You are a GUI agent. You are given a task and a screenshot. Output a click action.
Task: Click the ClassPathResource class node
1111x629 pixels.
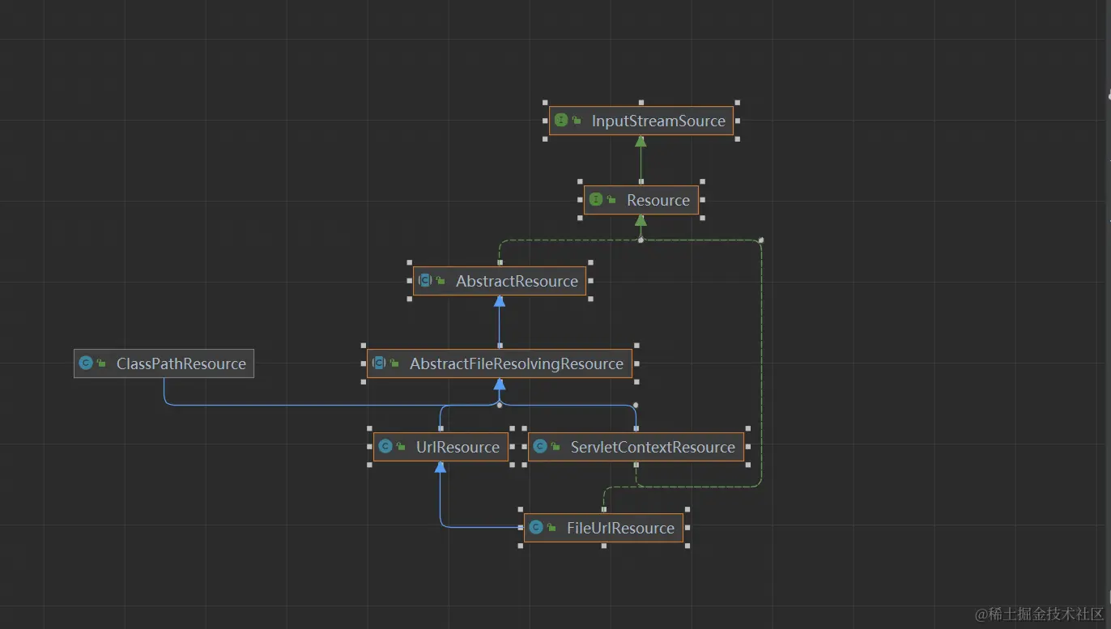pos(164,363)
